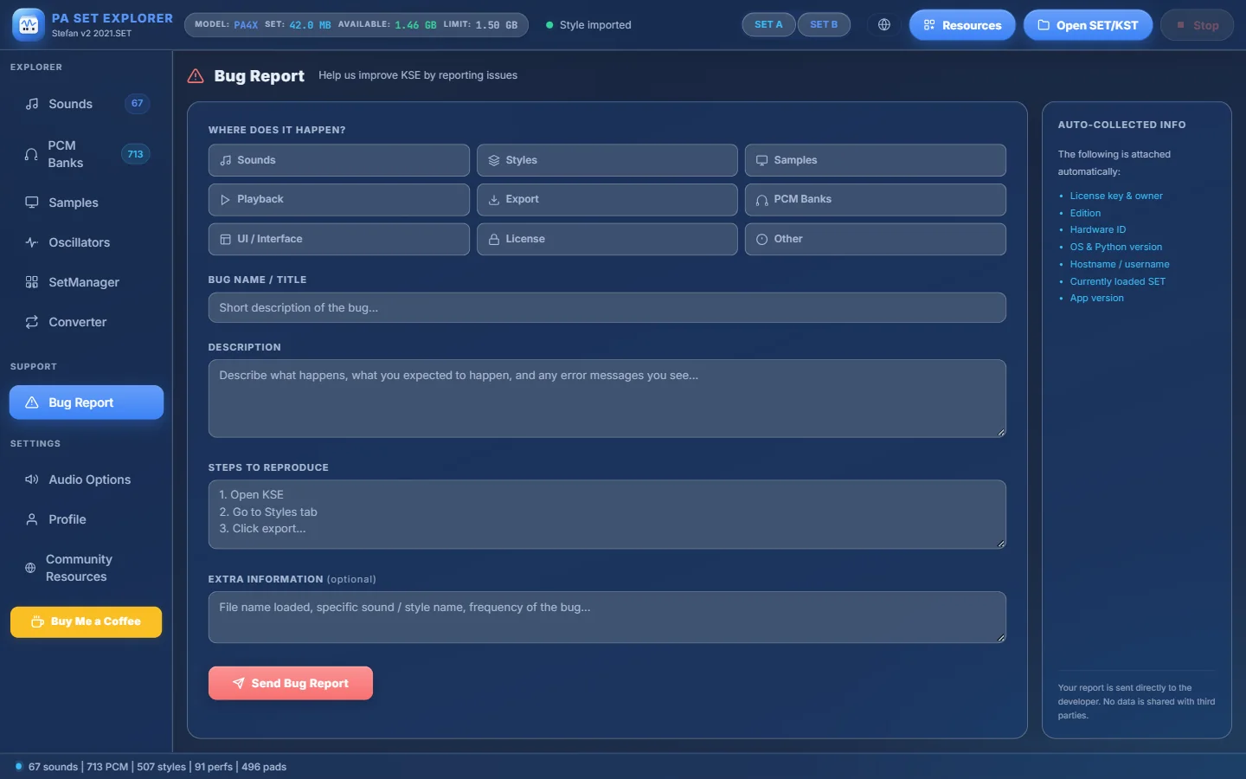Click into Steps to Reproduce text area
Image resolution: width=1246 pixels, height=779 pixels.
[x=607, y=514]
